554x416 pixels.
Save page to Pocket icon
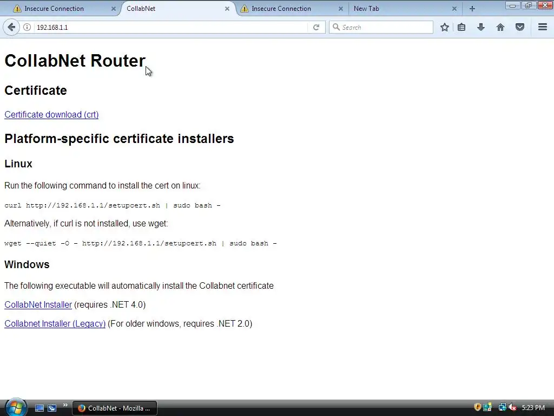click(520, 27)
